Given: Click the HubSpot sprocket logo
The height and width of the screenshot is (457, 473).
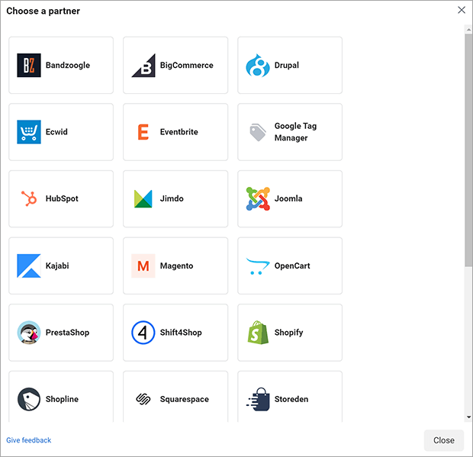Looking at the screenshot, I should [x=29, y=198].
